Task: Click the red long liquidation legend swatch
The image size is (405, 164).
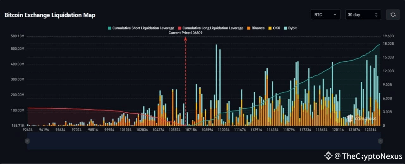Action: click(180, 28)
